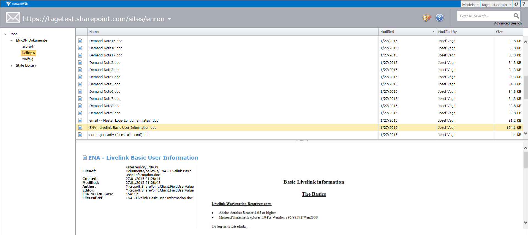
Task: Select the file Demand Note9.doc
Action: pos(105,113)
